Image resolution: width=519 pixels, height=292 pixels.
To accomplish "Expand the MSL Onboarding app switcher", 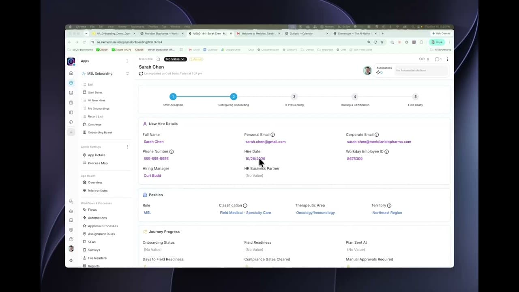I will tap(127, 73).
